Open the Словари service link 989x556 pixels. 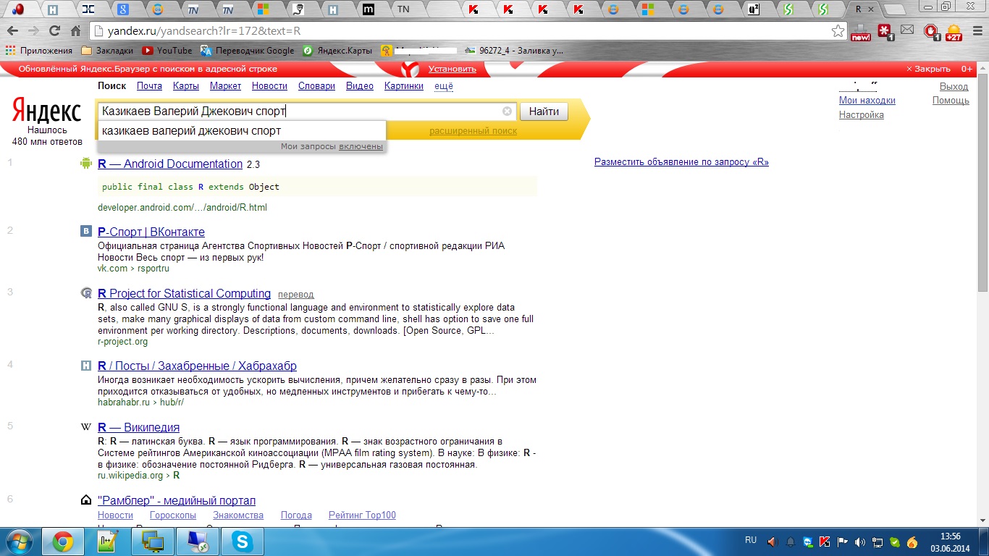(316, 85)
